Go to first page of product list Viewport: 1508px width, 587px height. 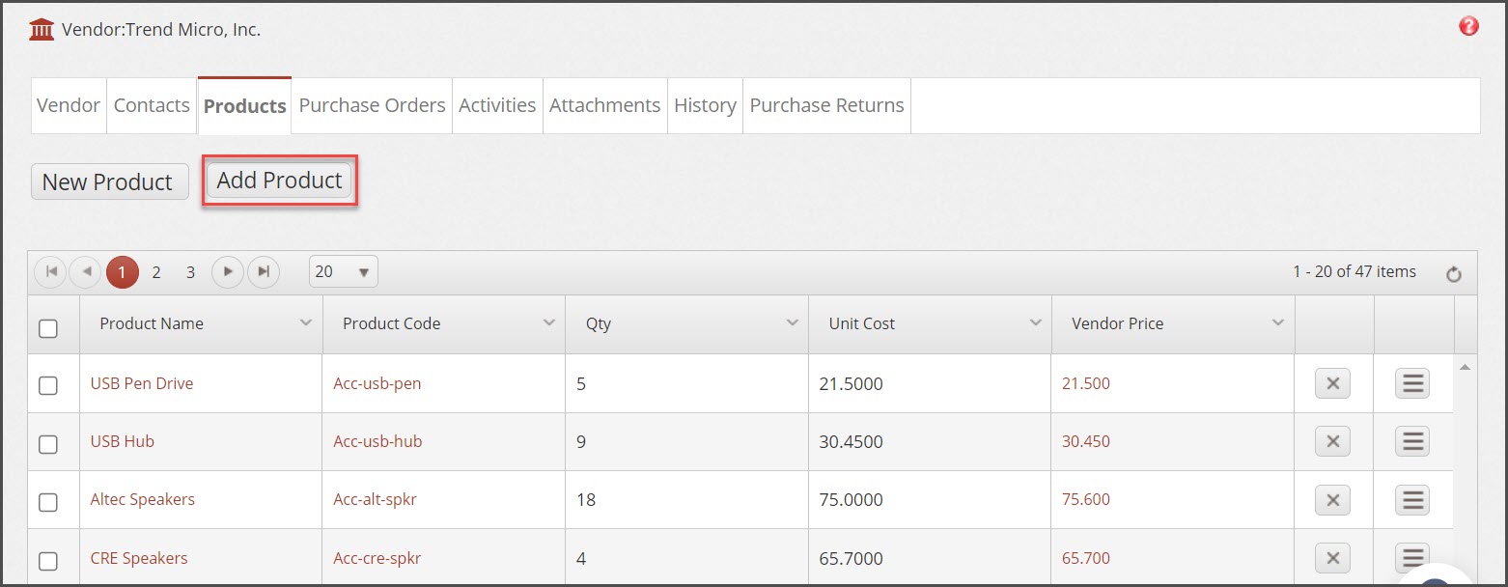click(x=50, y=272)
